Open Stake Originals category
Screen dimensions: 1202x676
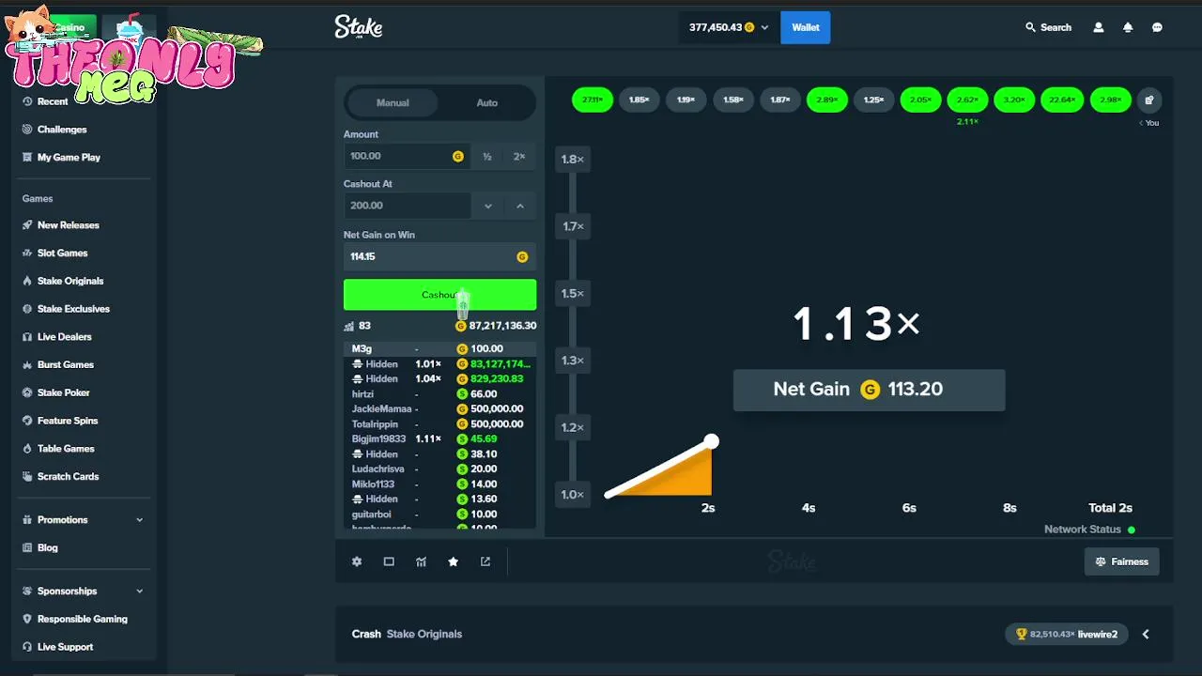pyautogui.click(x=62, y=281)
